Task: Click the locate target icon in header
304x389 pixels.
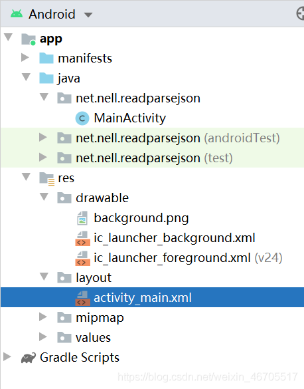Action: pyautogui.click(x=300, y=13)
